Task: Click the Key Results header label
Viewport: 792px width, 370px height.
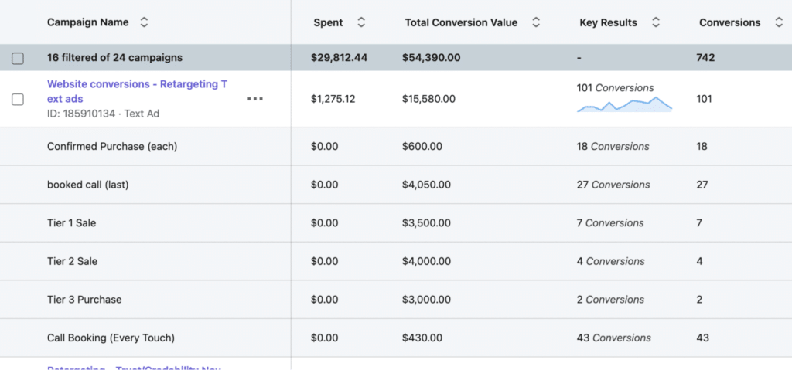Action: click(608, 22)
